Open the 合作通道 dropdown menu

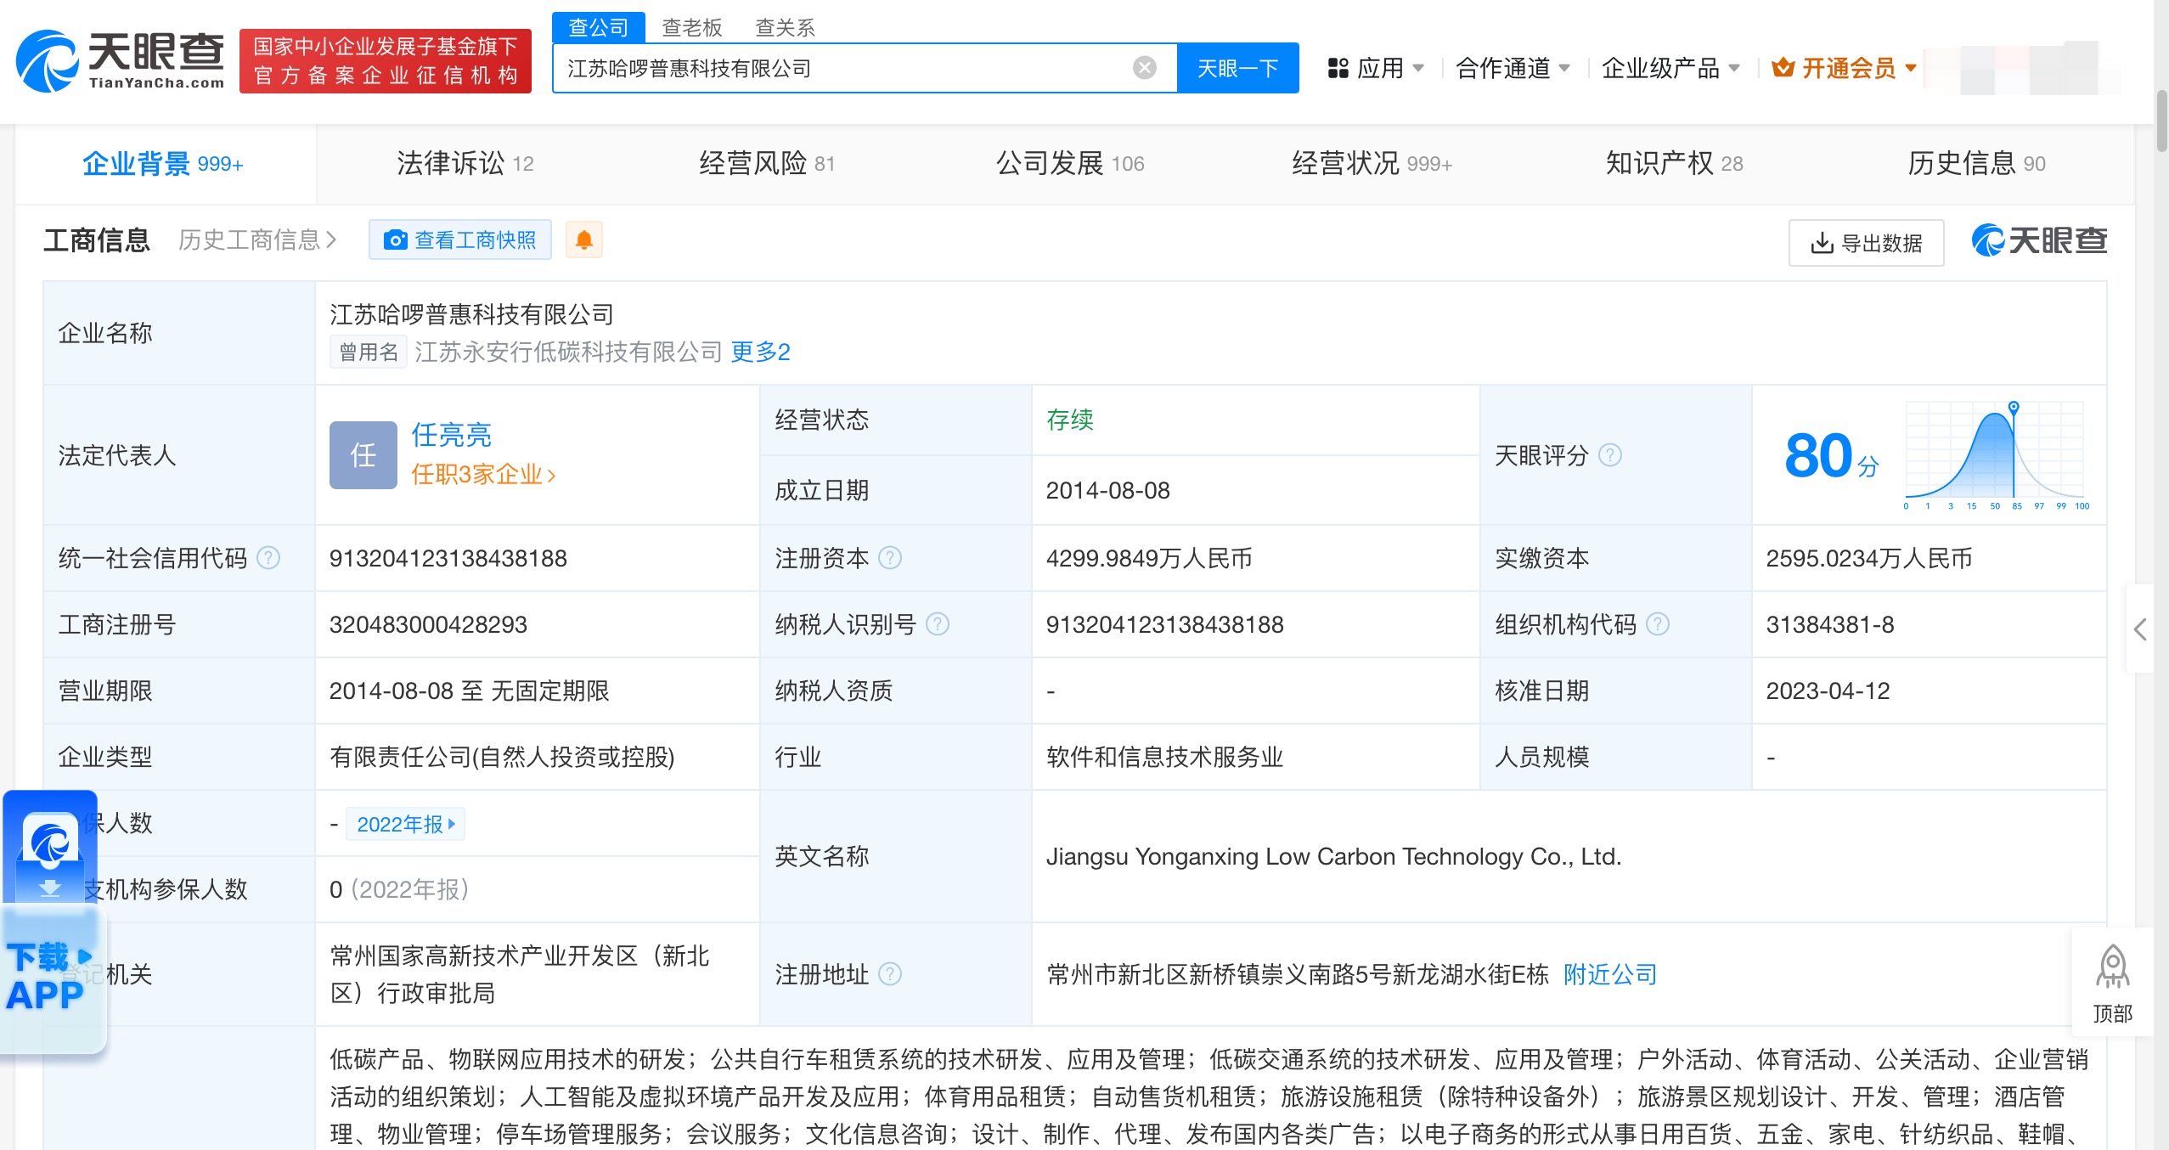click(1513, 68)
